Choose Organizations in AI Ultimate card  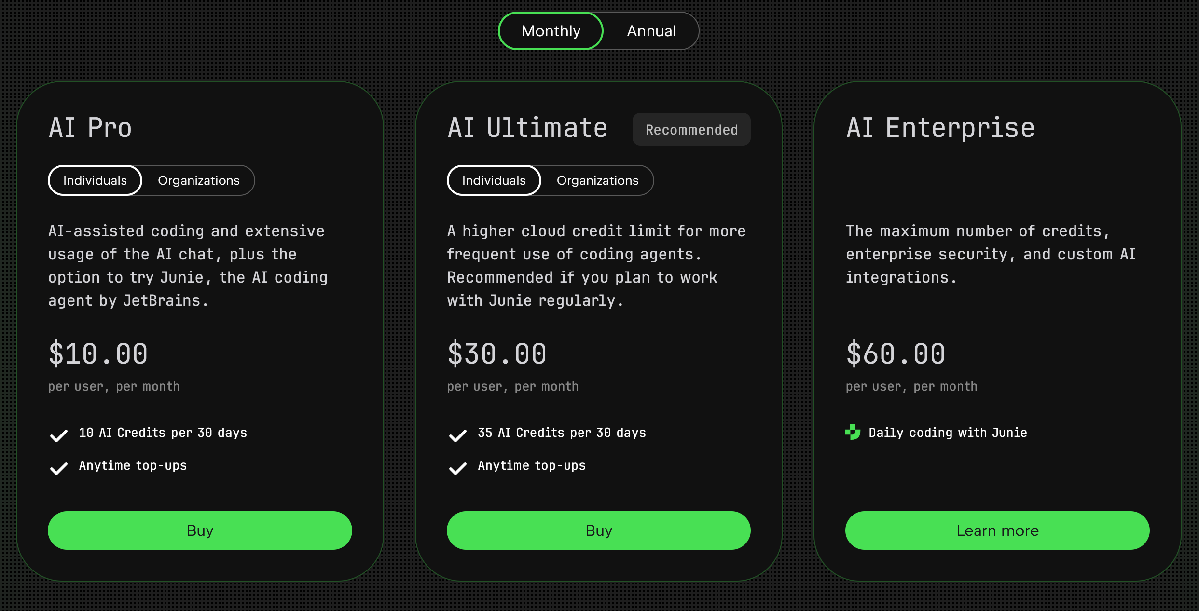pos(597,180)
